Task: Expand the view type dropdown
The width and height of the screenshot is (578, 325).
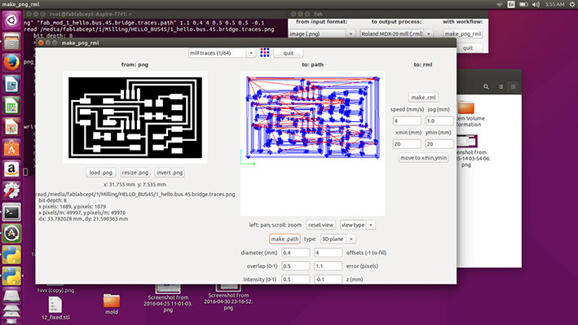Action: pyautogui.click(x=357, y=225)
